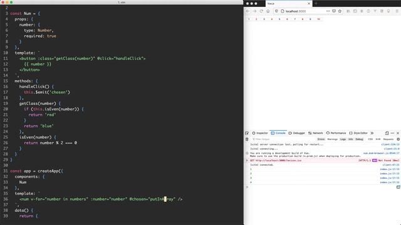Click number button 10 on page

pos(319,19)
